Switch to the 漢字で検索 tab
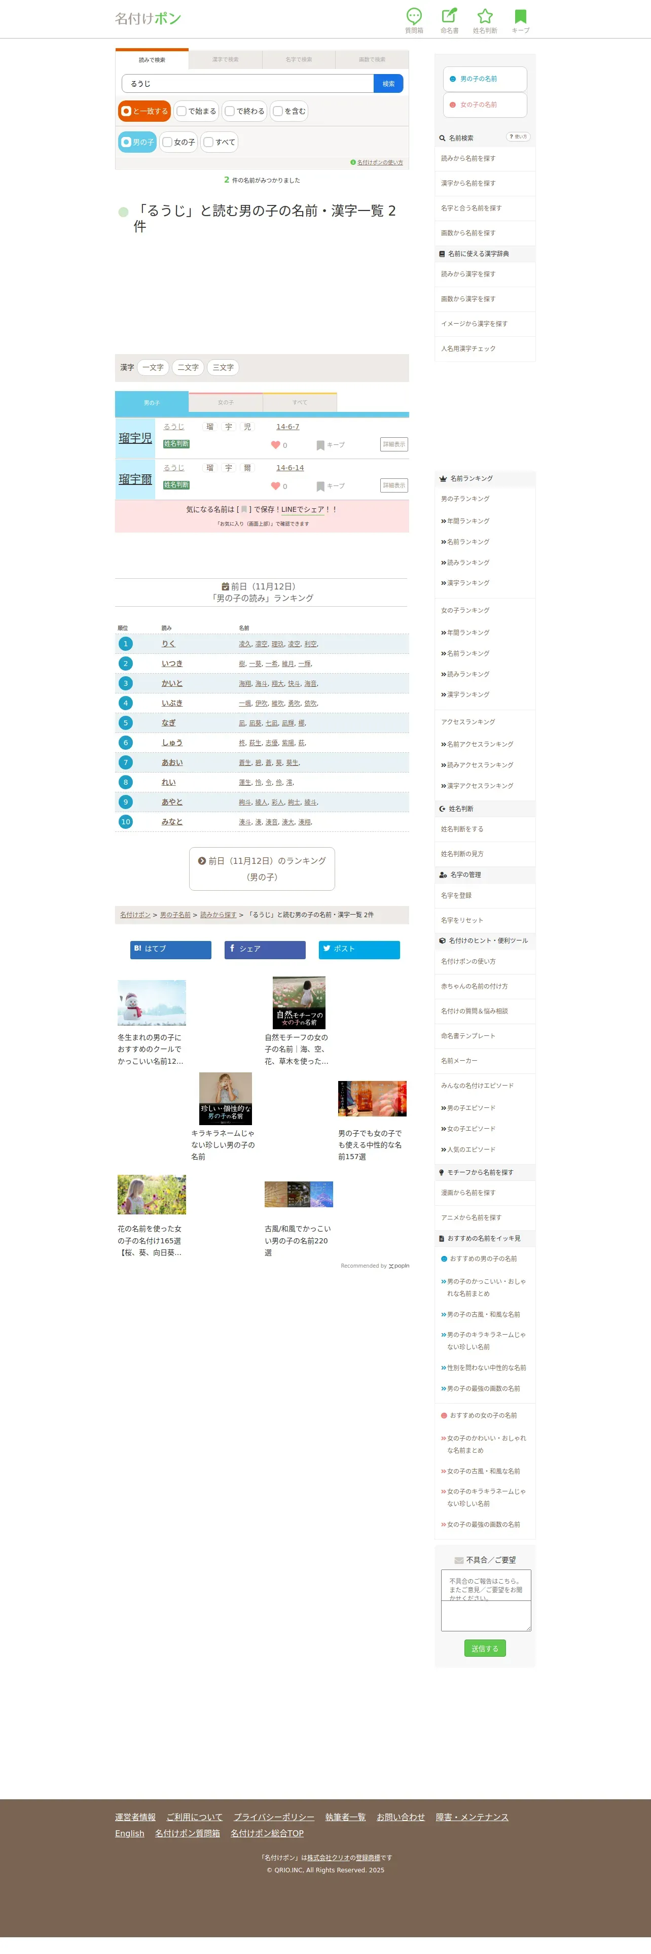The width and height of the screenshot is (651, 1954). pos(225,59)
